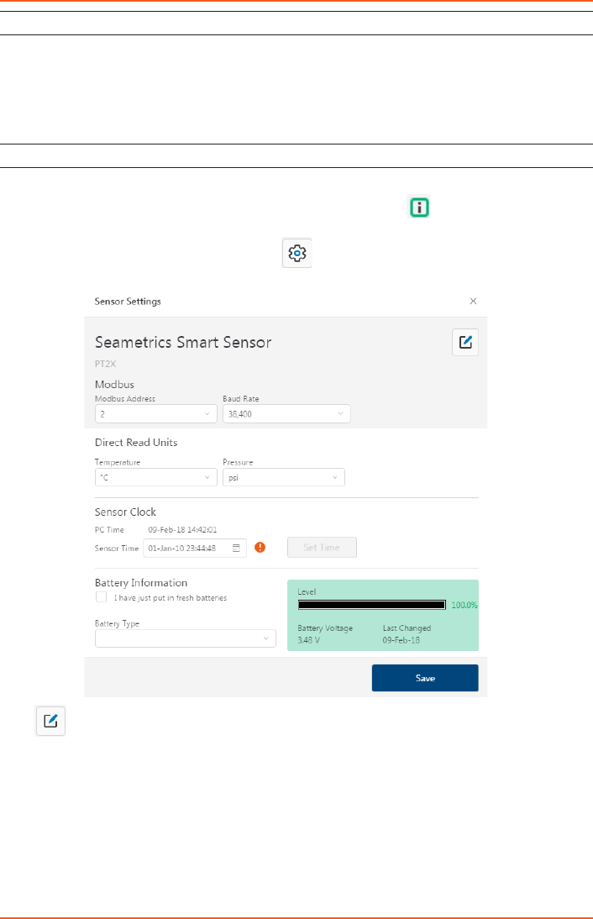Open the Sensor Time calendar picker
This screenshot has width=593, height=919.
[x=236, y=548]
